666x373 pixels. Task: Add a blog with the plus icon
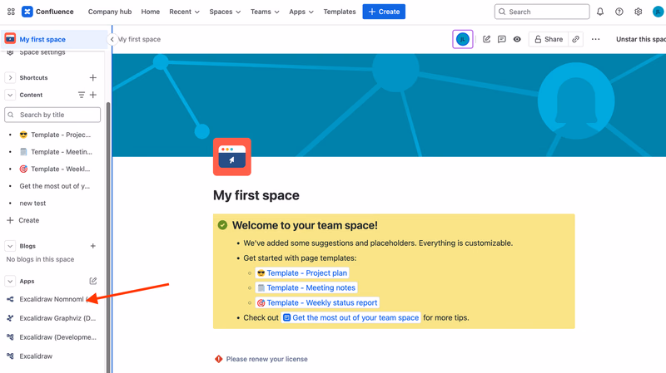93,246
